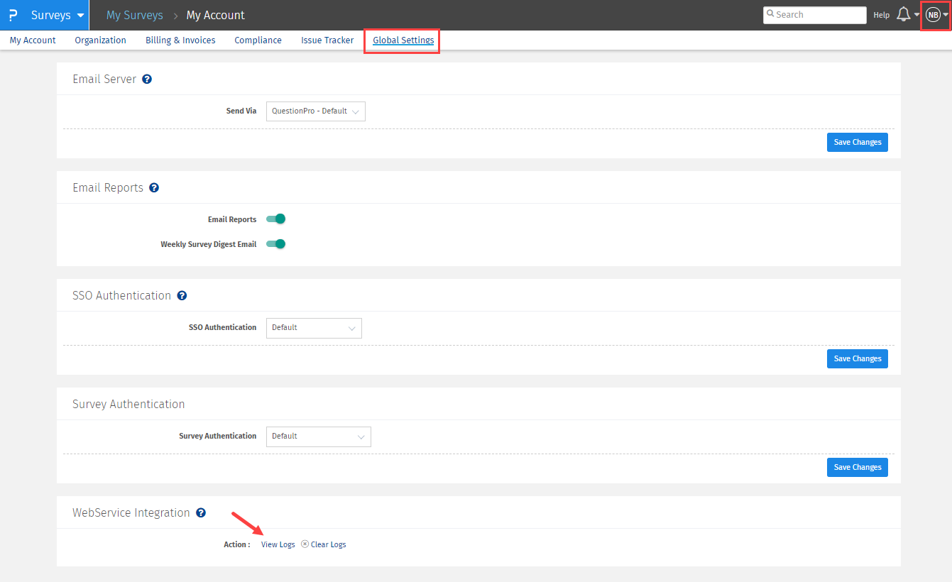
Task: Click the SSO Authentication help icon
Action: coord(182,296)
